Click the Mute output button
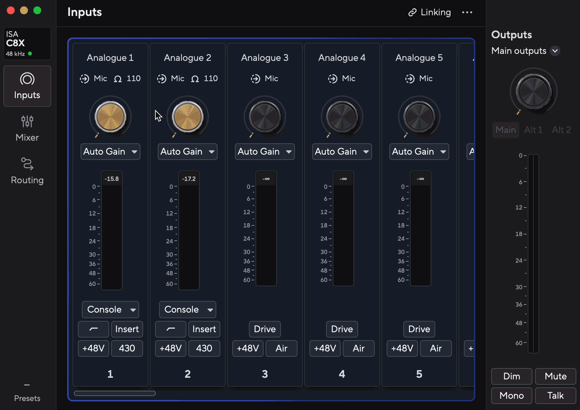Viewport: 580px width, 410px height. [x=556, y=376]
